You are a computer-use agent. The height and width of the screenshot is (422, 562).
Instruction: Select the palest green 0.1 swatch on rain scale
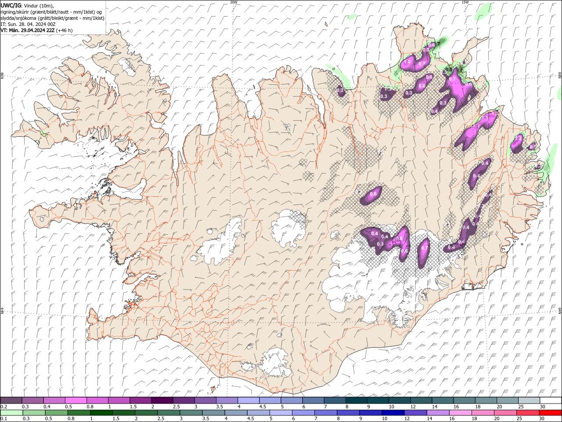12,412
